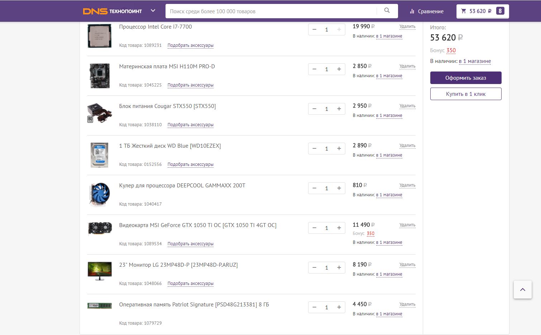Screen dimensions: 541x335
Task: Remove DEEPCOOL GAMMAXX 200T cooler from cart
Action: (407, 186)
